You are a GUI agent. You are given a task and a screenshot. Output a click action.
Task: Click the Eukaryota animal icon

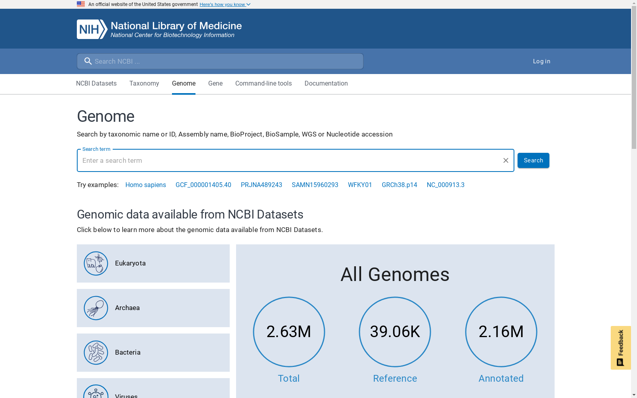96,263
